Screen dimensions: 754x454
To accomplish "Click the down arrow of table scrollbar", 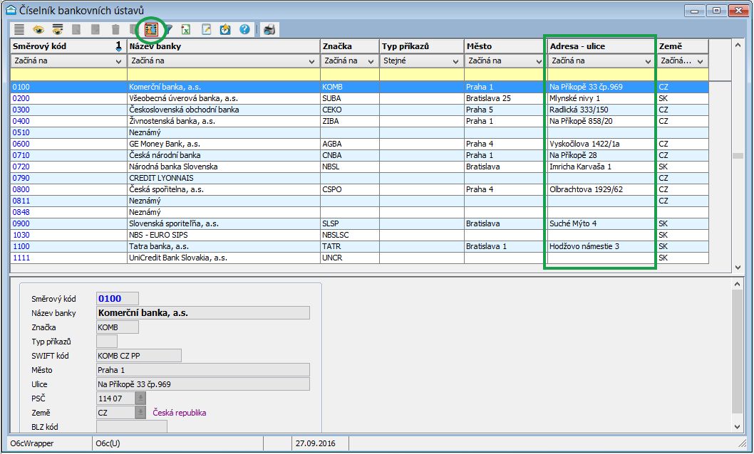I will 738,268.
